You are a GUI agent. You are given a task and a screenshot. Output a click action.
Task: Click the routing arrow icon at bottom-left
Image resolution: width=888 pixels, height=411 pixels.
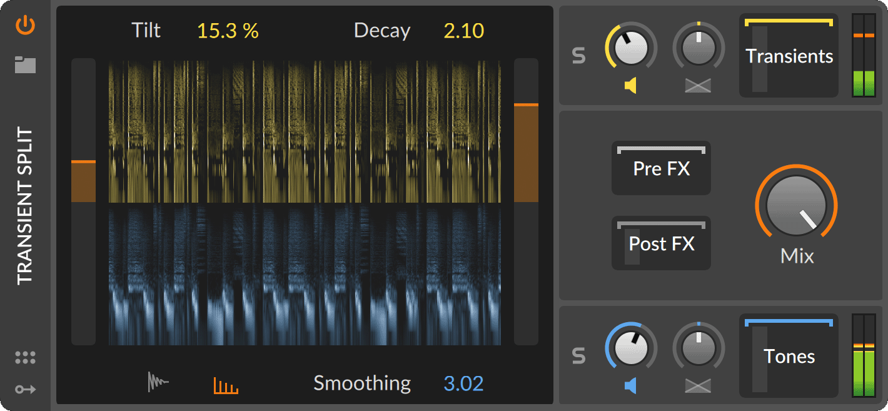[26, 389]
